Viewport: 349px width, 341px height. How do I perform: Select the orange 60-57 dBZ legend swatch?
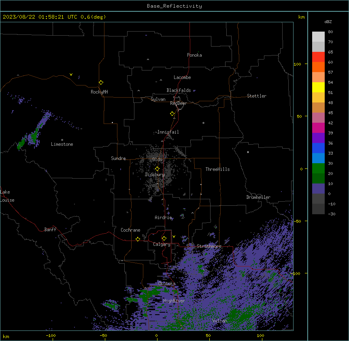[x=318, y=67]
